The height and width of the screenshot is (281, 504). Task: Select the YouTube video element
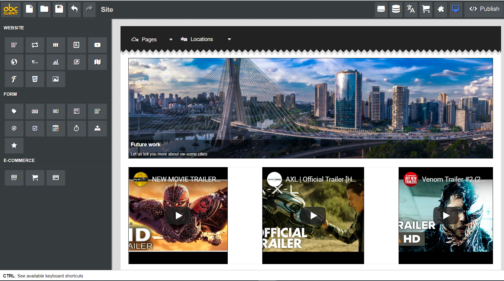click(97, 45)
